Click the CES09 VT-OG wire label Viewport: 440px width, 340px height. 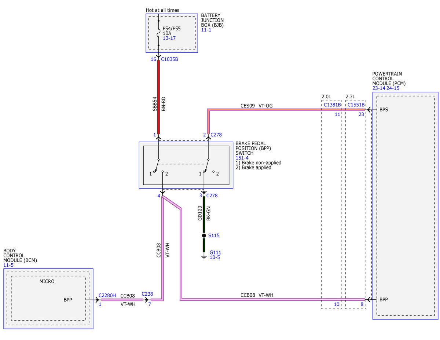pyautogui.click(x=257, y=106)
